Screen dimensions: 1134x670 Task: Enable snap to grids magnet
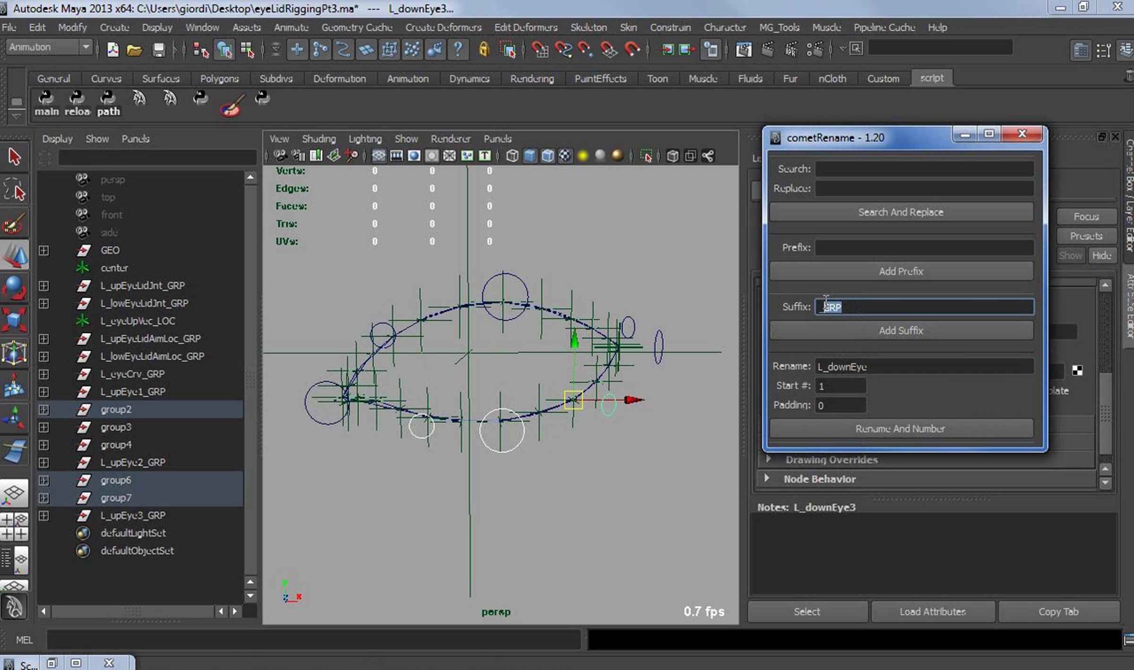(x=540, y=49)
